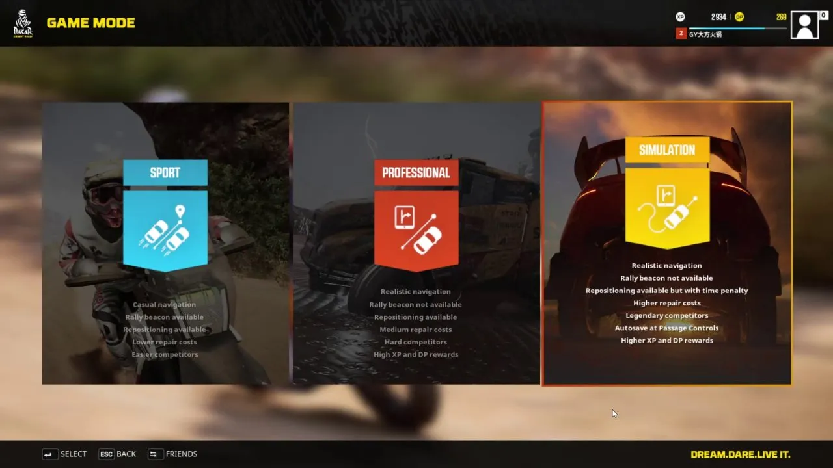This screenshot has height=468, width=833.
Task: Click the BACK label
Action: tap(126, 454)
